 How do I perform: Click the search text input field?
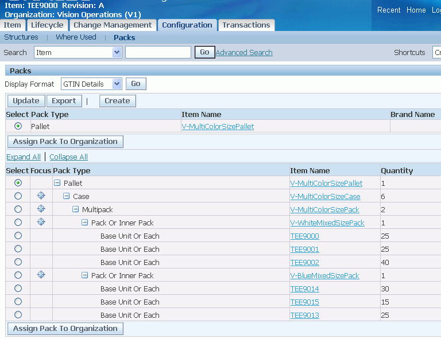(x=158, y=52)
